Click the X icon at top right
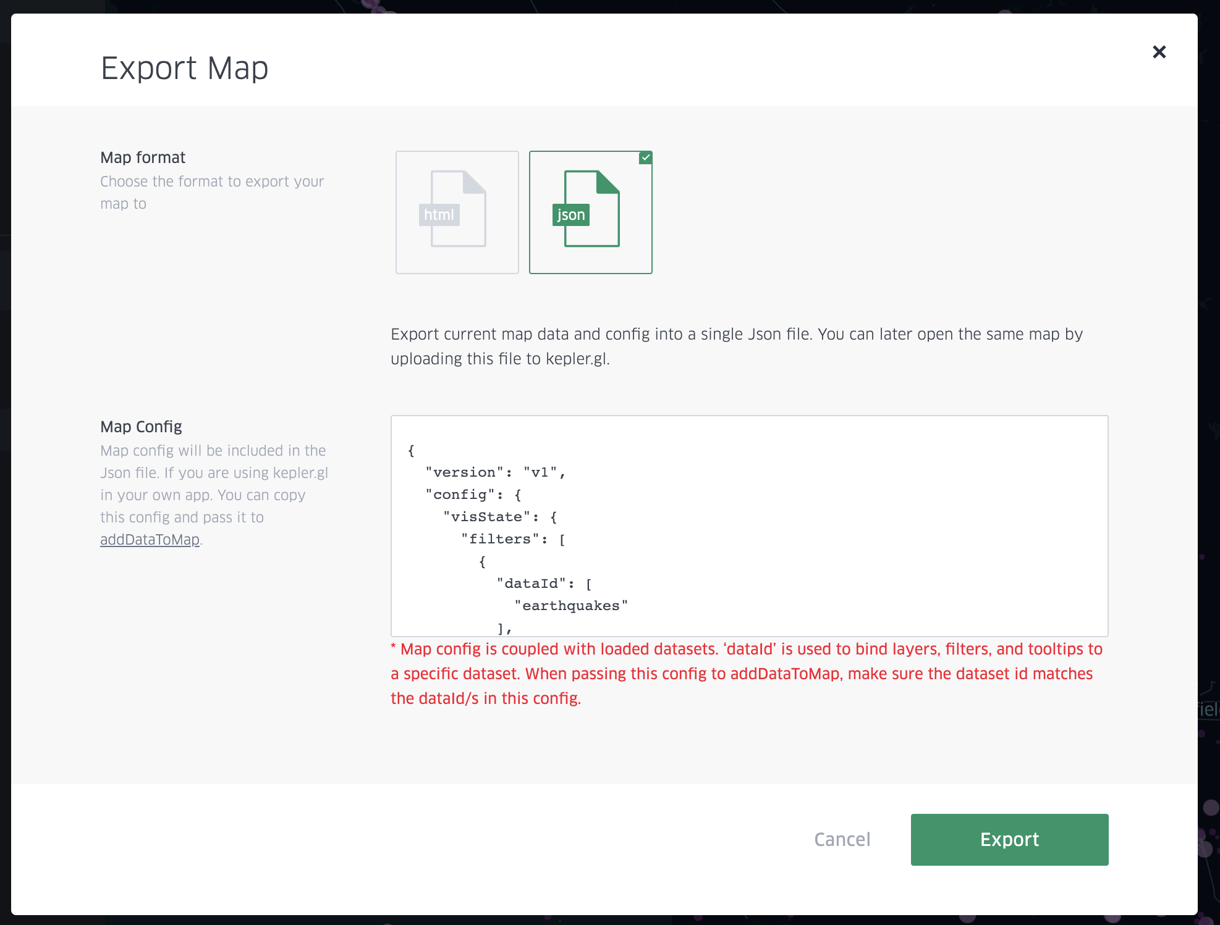This screenshot has width=1220, height=925. [x=1159, y=52]
